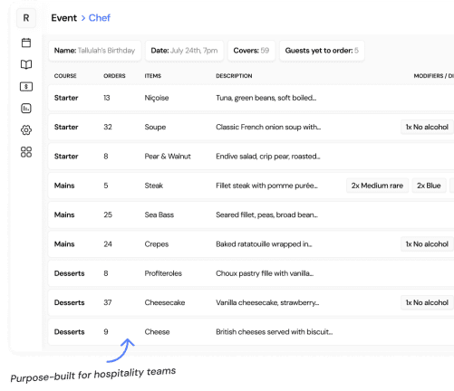Open the reports chart icon

pos(26,109)
